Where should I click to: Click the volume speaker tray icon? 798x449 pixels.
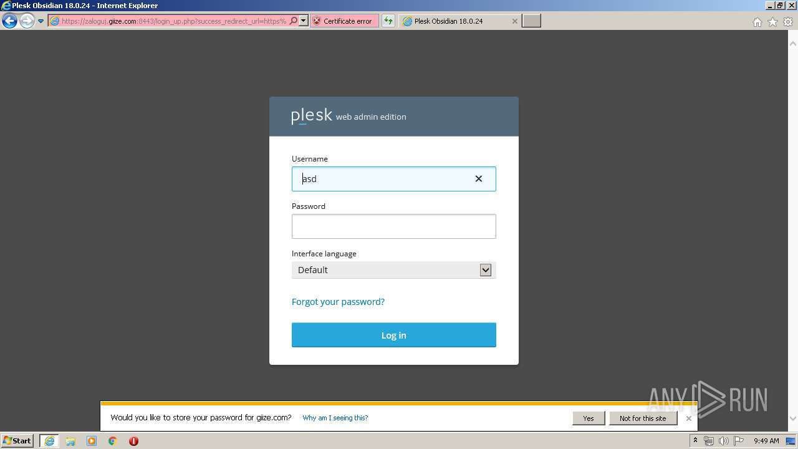pyautogui.click(x=723, y=441)
